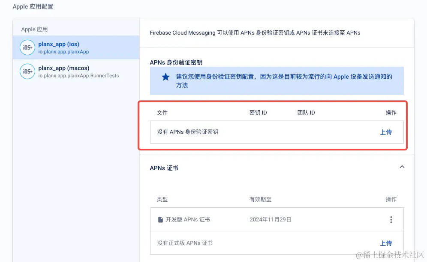Collapse the APNs 证书 section chevron

point(402,167)
